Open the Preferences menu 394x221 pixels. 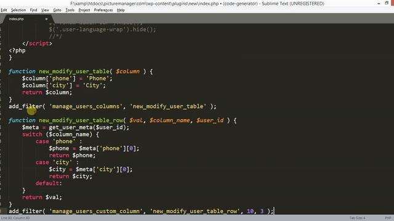[x=103, y=10]
